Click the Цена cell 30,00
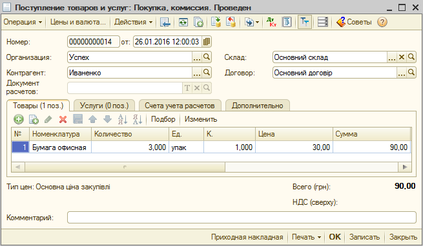Viewport: 423px width, 246px height. coord(294,147)
